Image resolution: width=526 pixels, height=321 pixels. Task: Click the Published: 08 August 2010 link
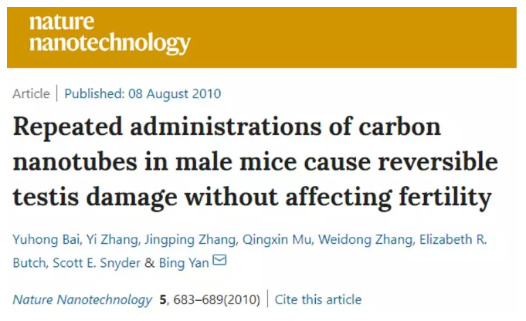[x=143, y=93]
